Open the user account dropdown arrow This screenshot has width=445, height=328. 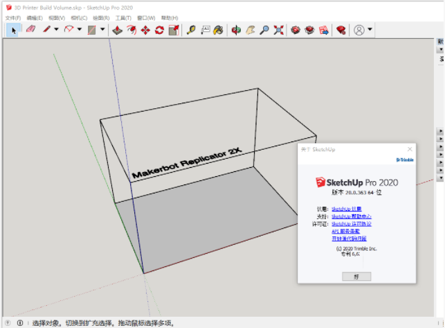point(370,30)
